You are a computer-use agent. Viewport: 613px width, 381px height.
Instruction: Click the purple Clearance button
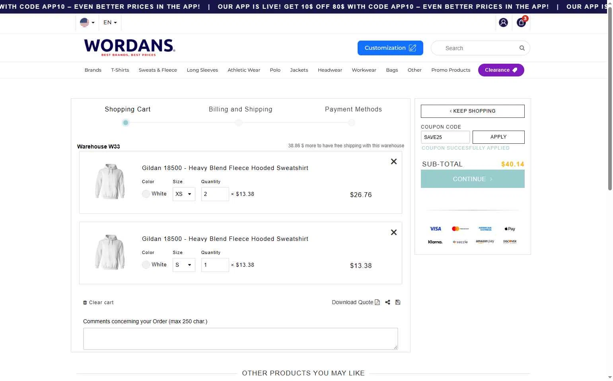[x=501, y=70]
